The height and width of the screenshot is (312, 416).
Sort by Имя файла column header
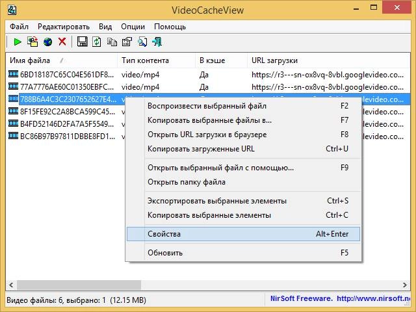[x=62, y=60]
